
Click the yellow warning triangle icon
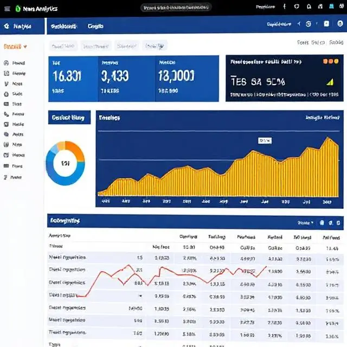pyautogui.click(x=329, y=82)
